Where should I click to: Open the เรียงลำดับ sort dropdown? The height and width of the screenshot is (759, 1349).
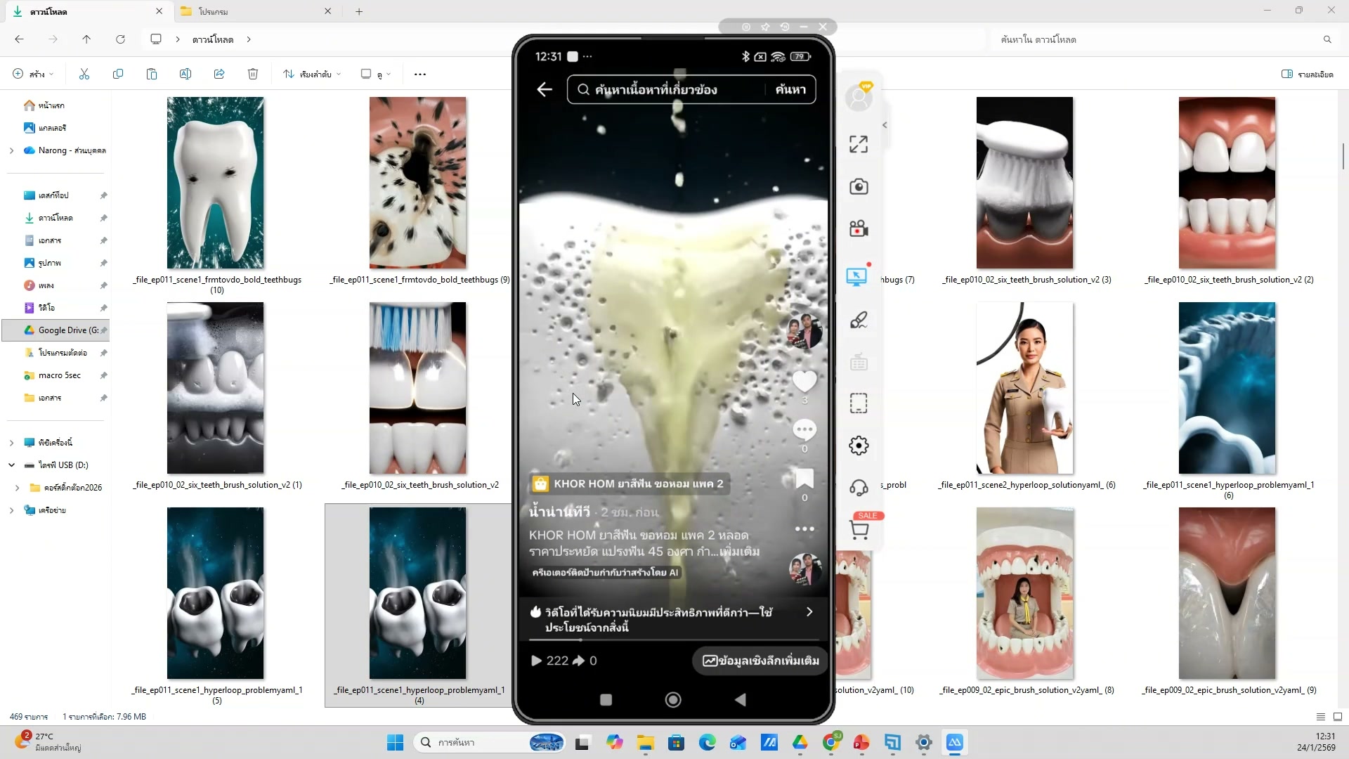pos(311,74)
